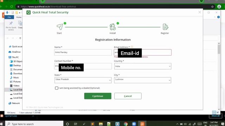Click the green Continue button
Image resolution: width=225 pixels, height=126 pixels.
pos(98,96)
